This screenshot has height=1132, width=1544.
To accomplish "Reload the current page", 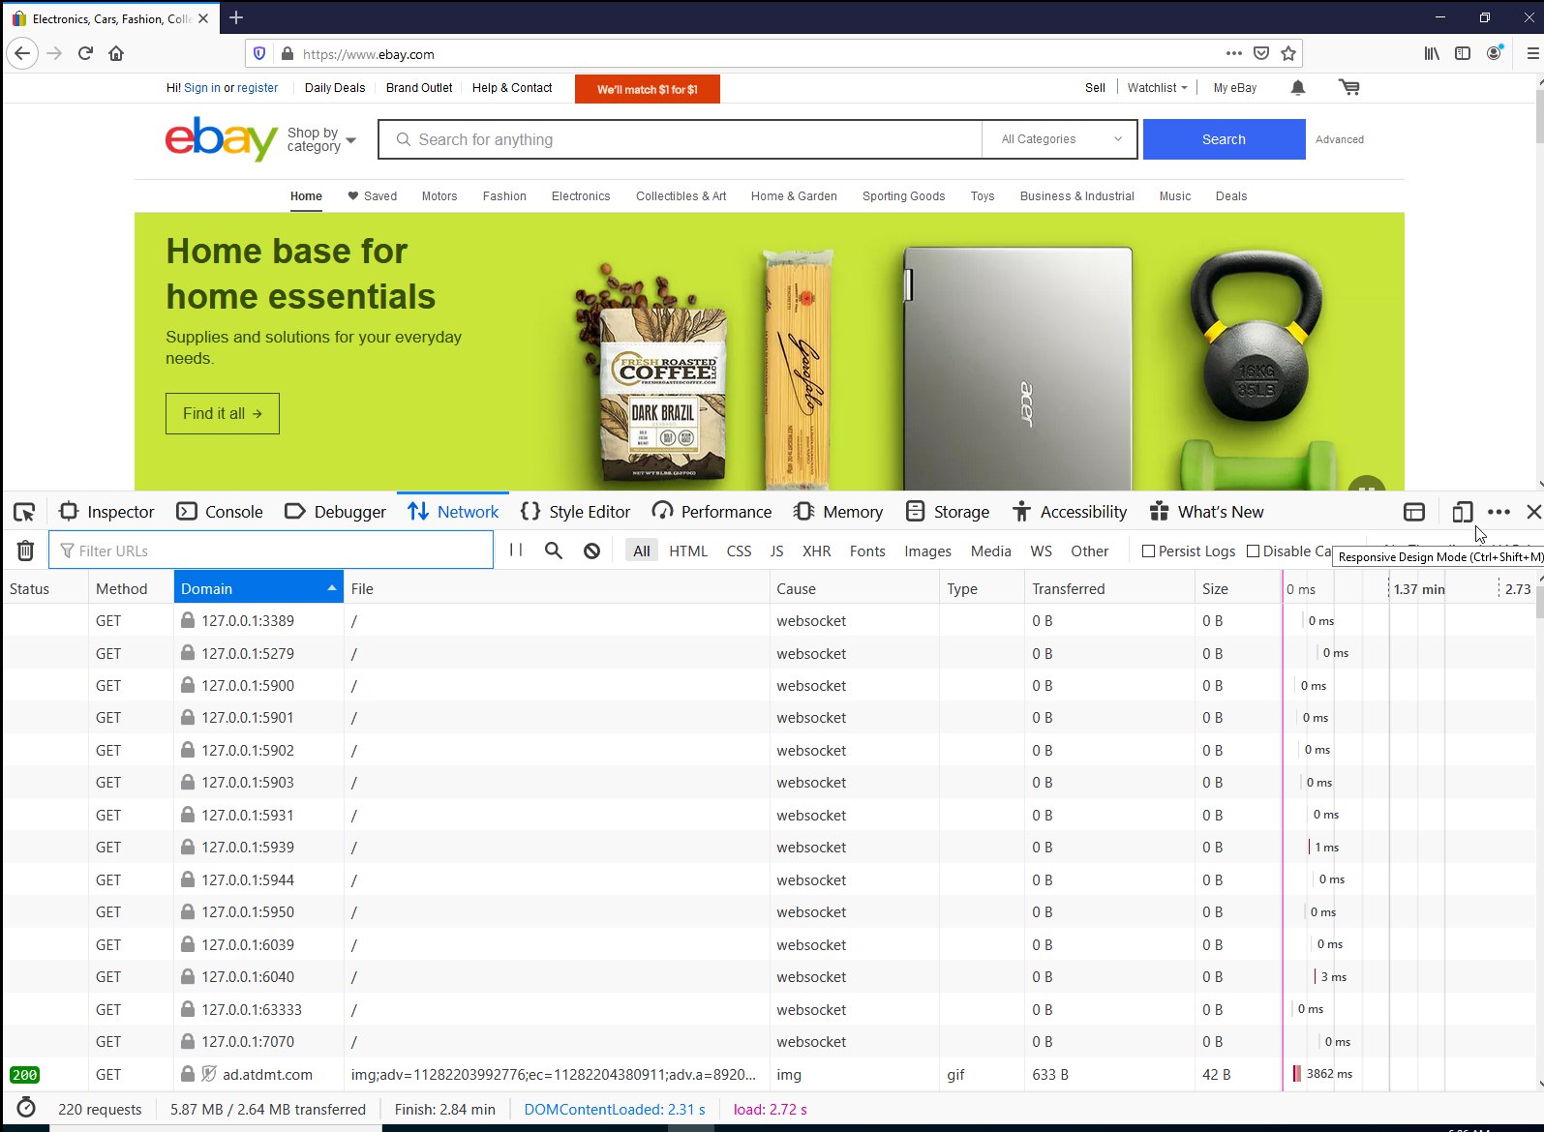I will [85, 53].
